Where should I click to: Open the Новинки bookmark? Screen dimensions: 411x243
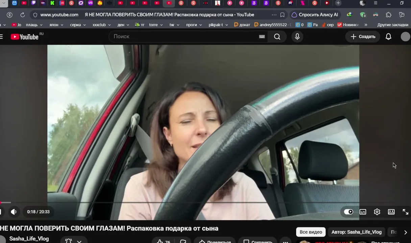(x=348, y=25)
